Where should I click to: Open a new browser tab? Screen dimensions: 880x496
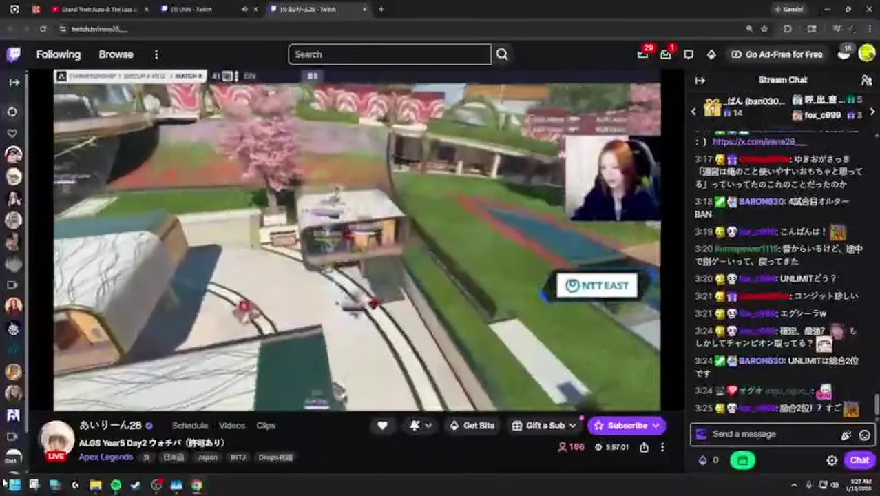381,10
